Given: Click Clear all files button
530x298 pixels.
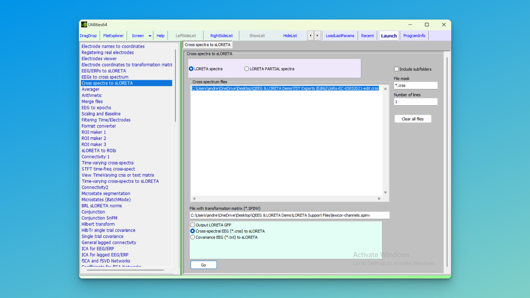Looking at the screenshot, I should 412,119.
